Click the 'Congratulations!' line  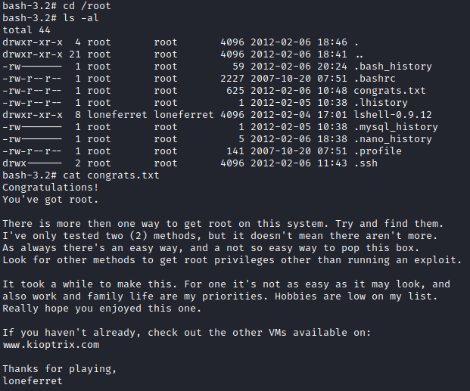tap(51, 188)
